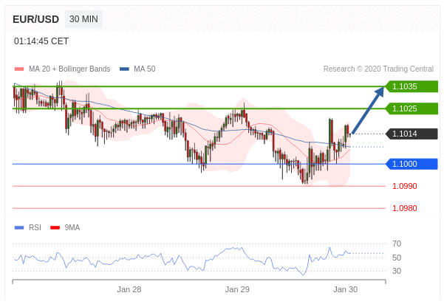
Task: Click the 01:14:45 CET timestamp
Action: 41,41
